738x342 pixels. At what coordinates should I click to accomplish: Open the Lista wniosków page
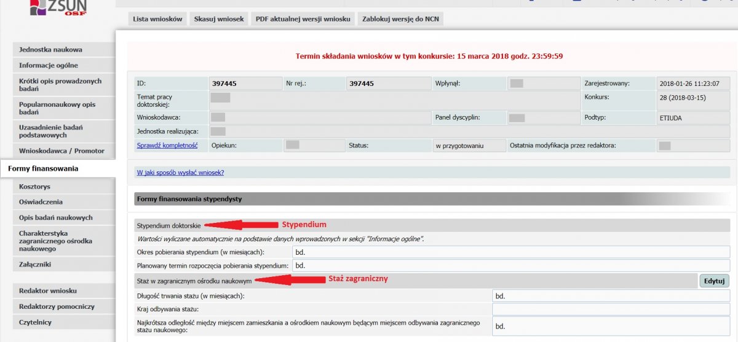click(157, 19)
